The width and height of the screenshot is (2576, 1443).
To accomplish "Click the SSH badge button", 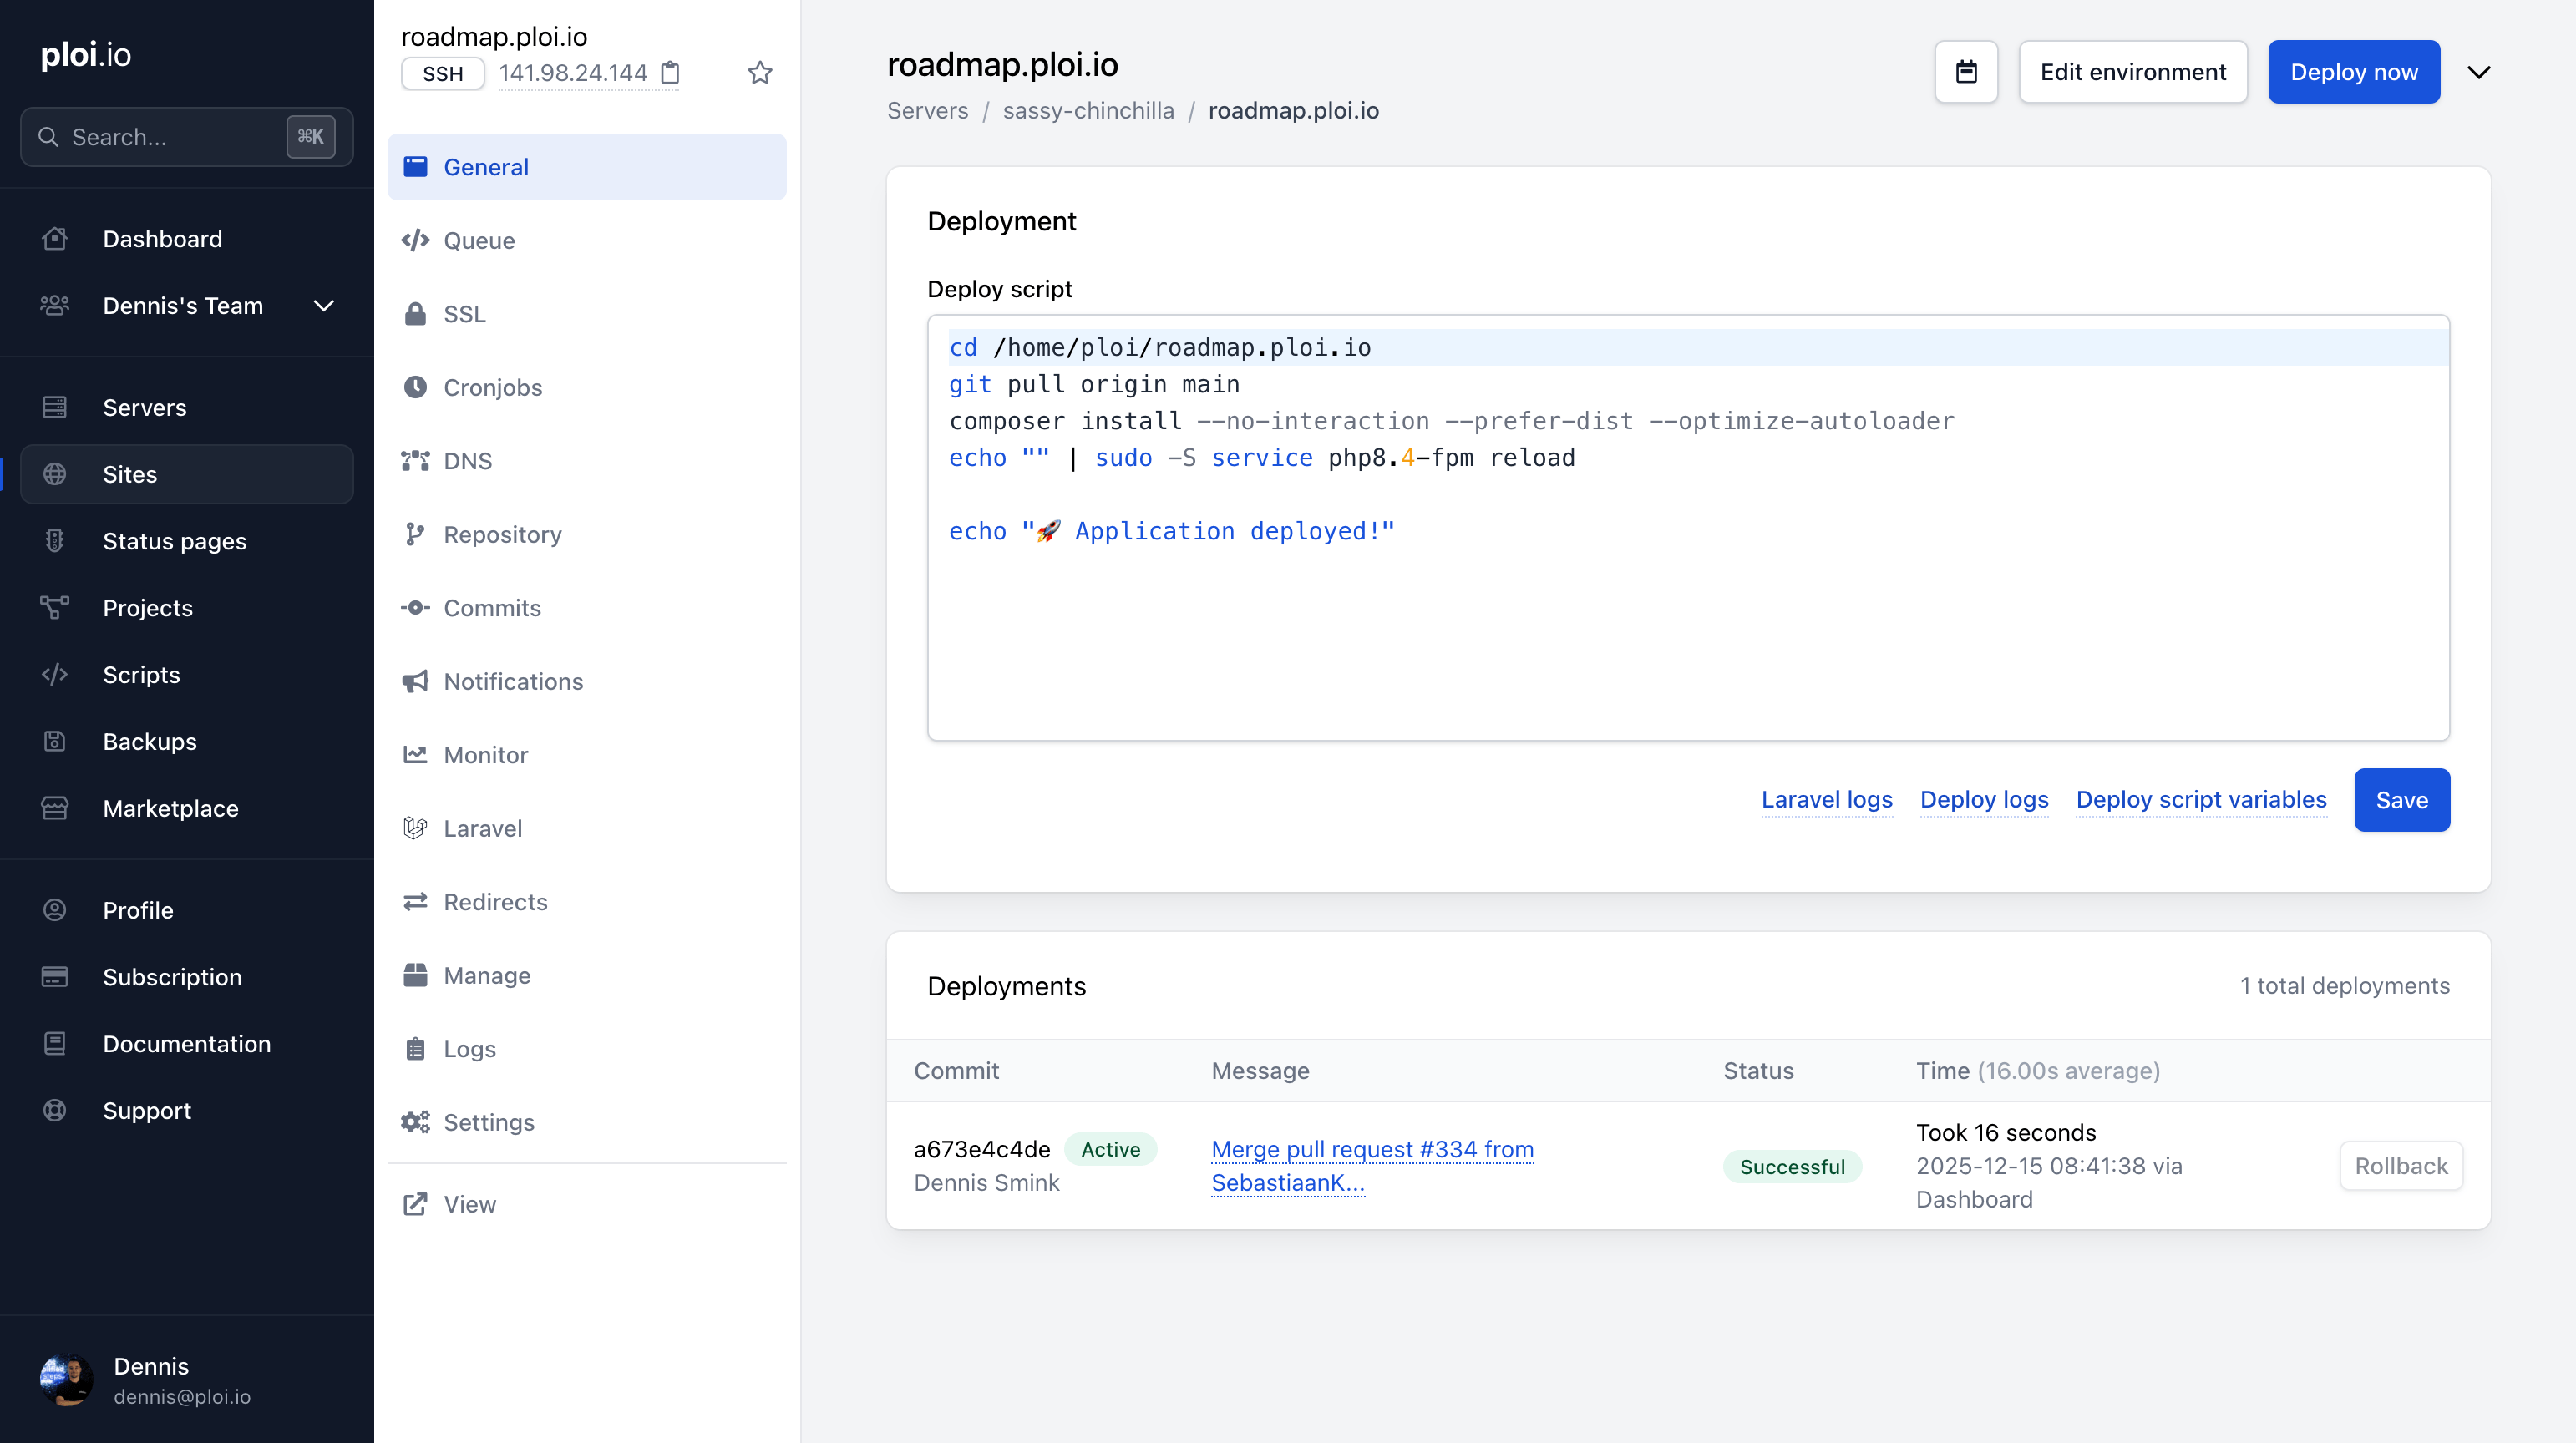I will [442, 74].
